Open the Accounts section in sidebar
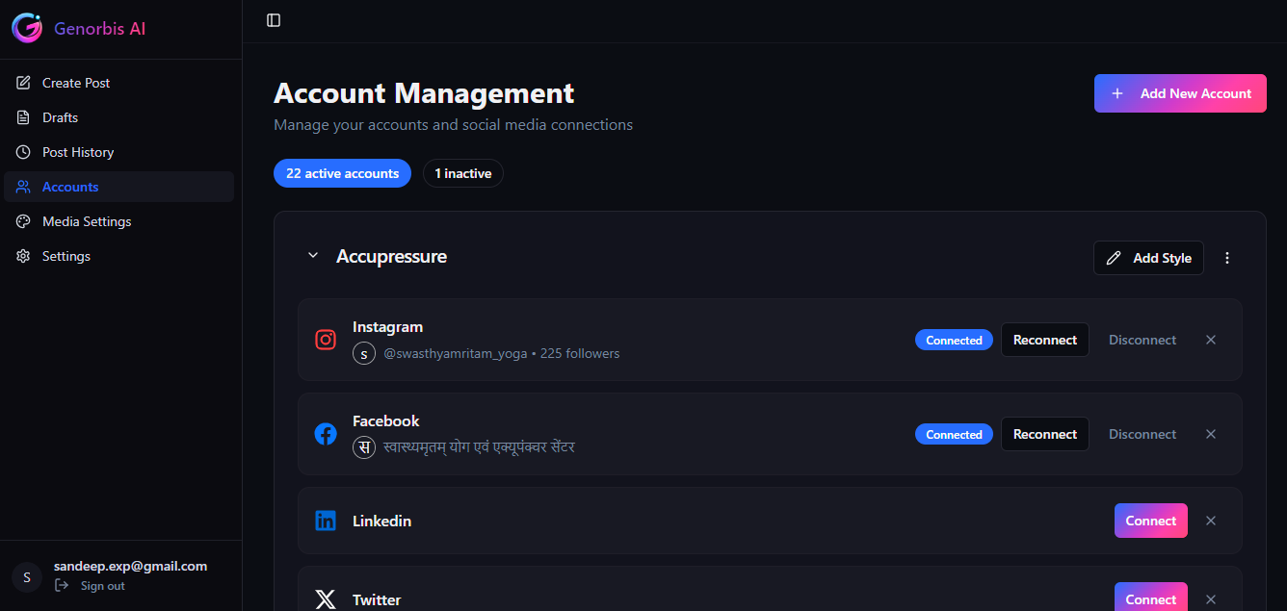1287x611 pixels. click(x=69, y=186)
